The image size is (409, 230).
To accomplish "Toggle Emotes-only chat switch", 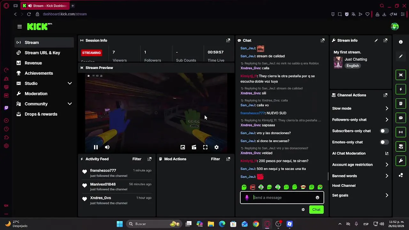I will pos(384,142).
